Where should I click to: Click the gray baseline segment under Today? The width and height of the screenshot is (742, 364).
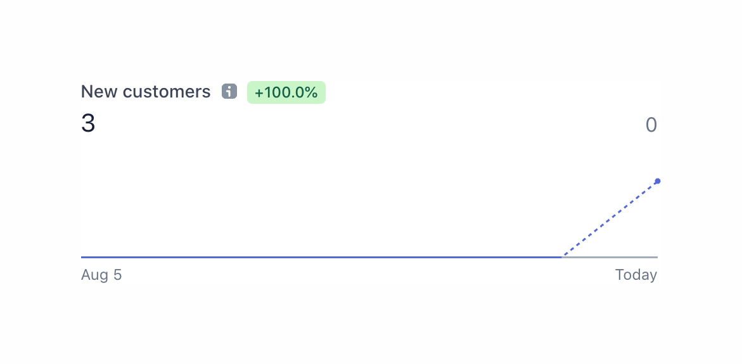(608, 257)
